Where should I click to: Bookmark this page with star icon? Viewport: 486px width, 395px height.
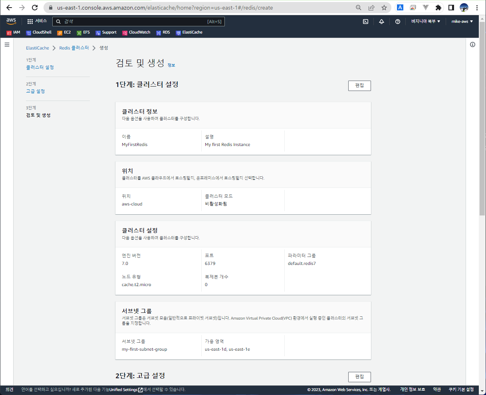(384, 8)
